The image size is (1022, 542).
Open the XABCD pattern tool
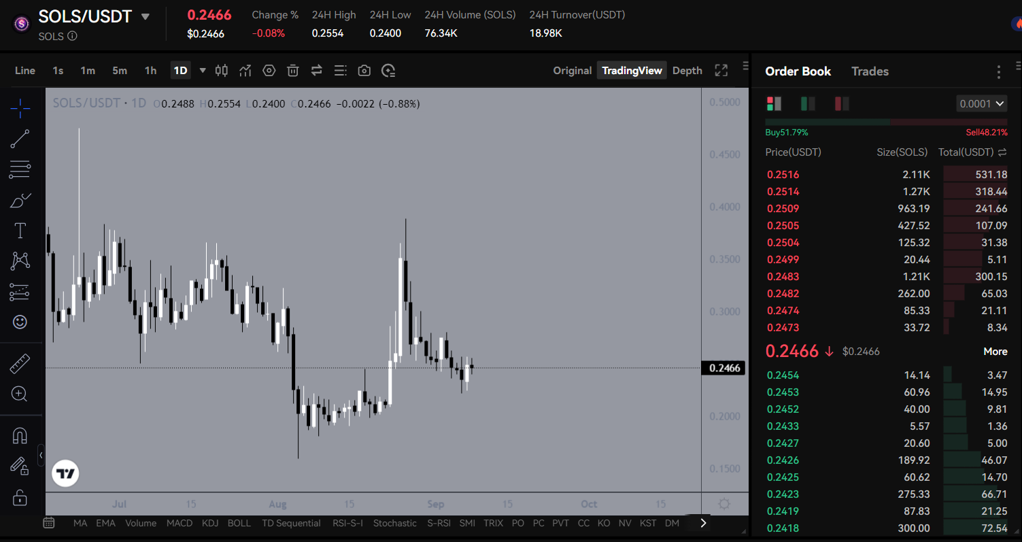(x=20, y=260)
